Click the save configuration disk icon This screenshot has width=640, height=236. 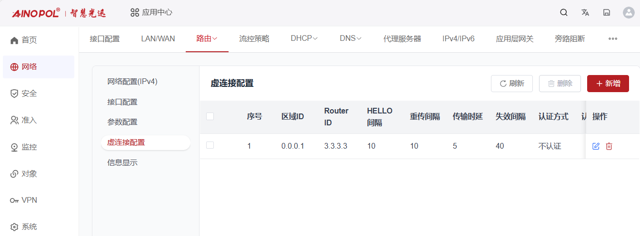click(x=607, y=13)
